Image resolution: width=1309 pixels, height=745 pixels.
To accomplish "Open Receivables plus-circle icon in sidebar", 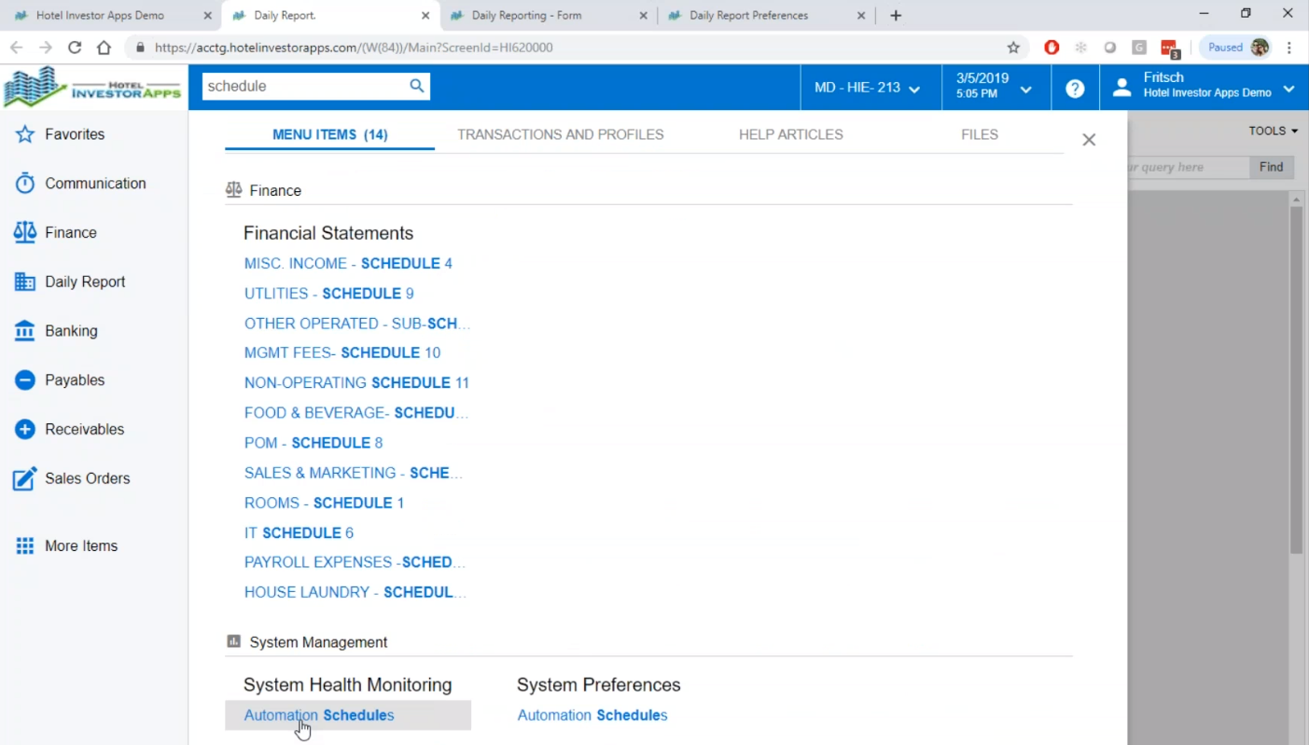I will [25, 430].
